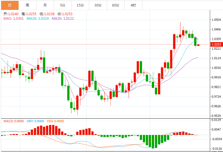223x152 pixels.
Task: Click the -0.0034 MACD axis label
Action: coord(216,139)
